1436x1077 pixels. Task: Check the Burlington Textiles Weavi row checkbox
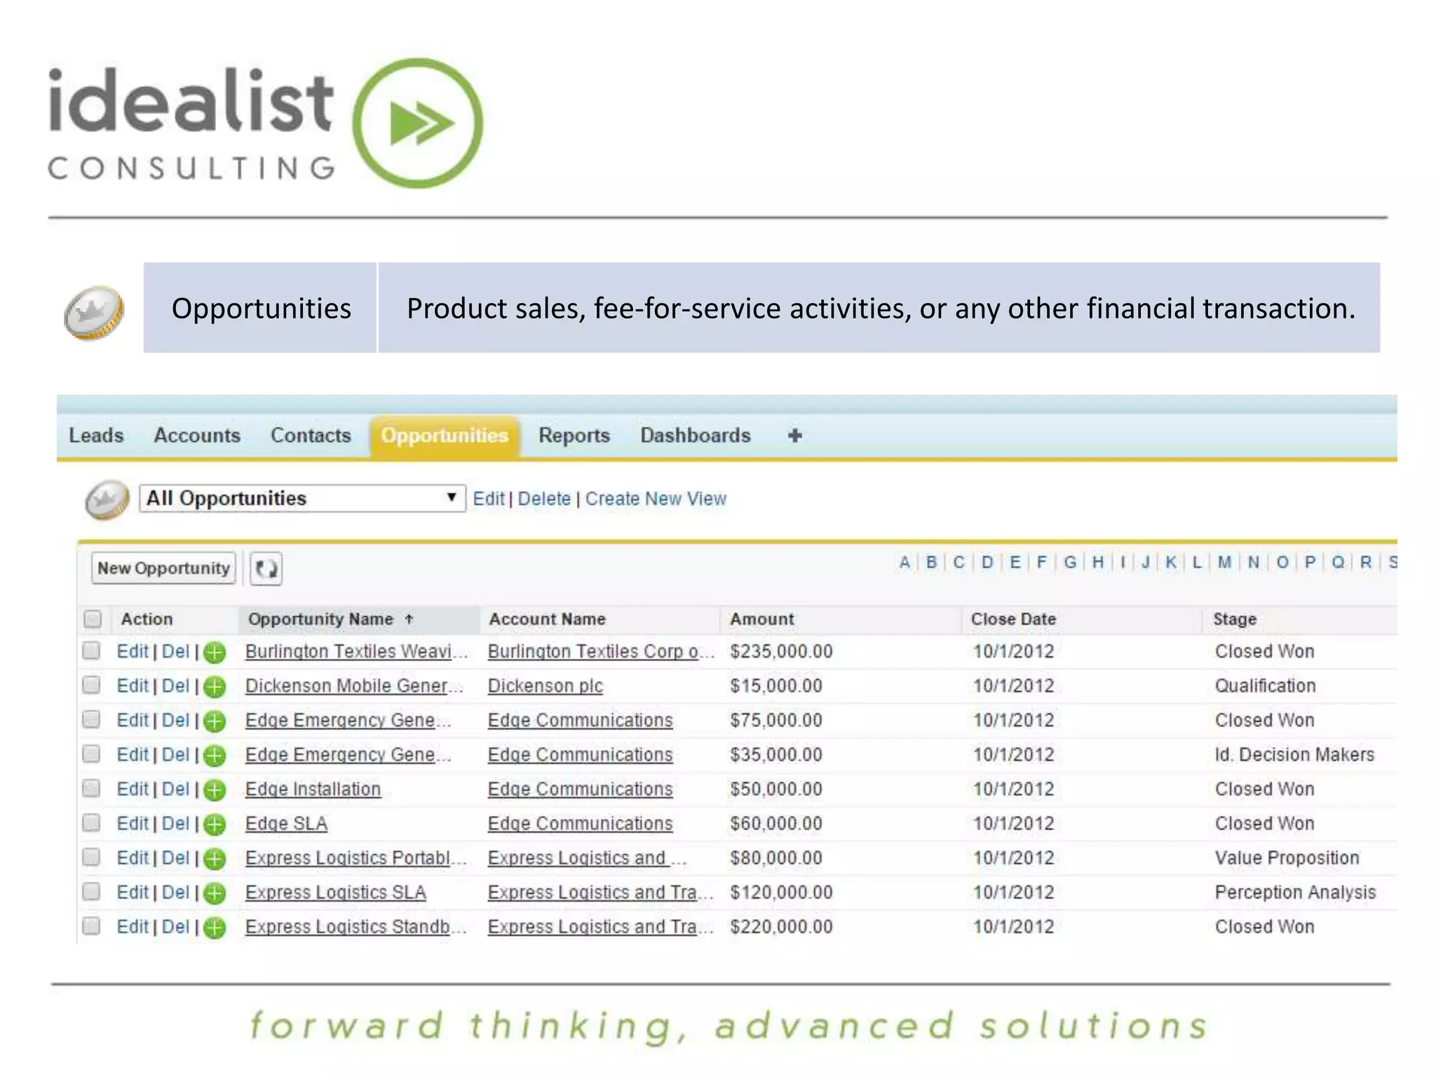91,651
